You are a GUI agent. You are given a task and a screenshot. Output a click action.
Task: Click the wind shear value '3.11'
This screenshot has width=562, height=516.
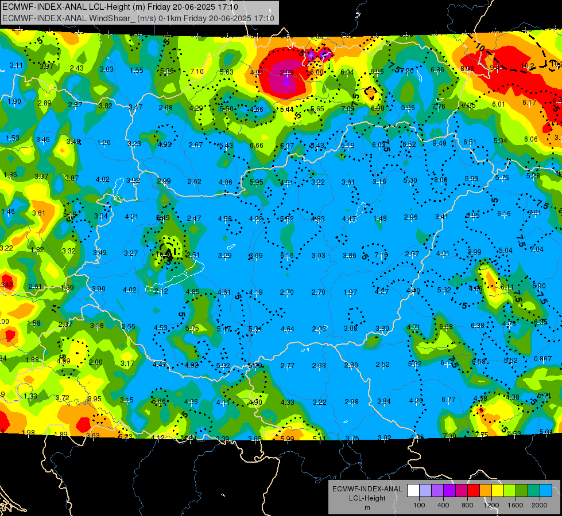[16, 65]
